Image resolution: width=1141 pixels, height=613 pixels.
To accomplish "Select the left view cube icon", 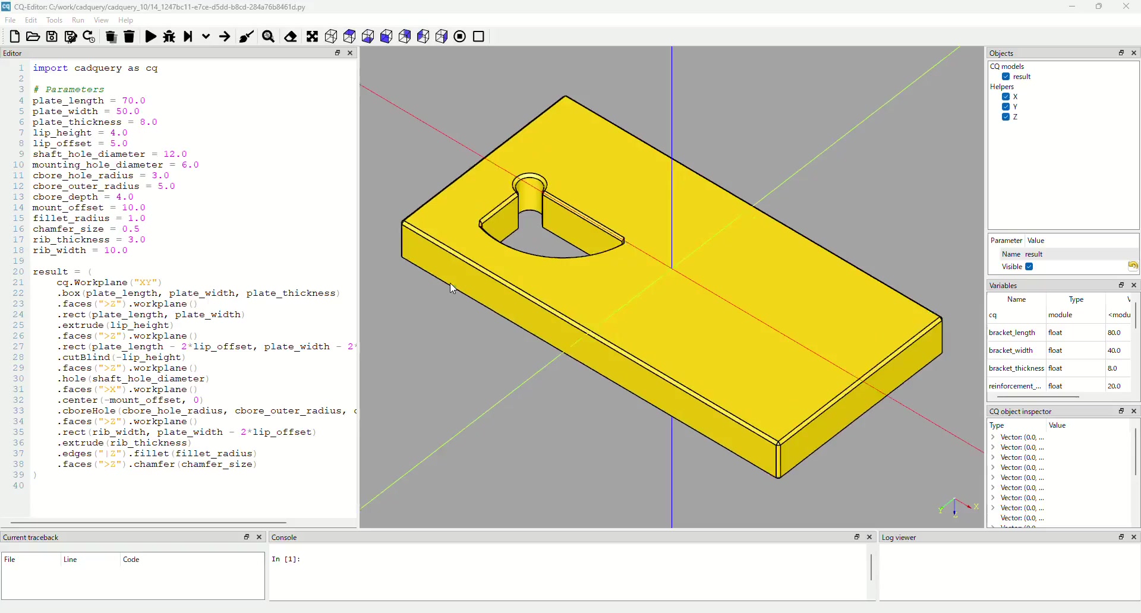I will (x=423, y=37).
